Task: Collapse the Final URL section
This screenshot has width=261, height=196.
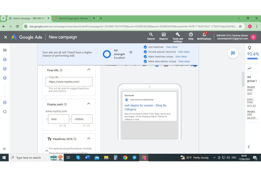Action: [89, 70]
